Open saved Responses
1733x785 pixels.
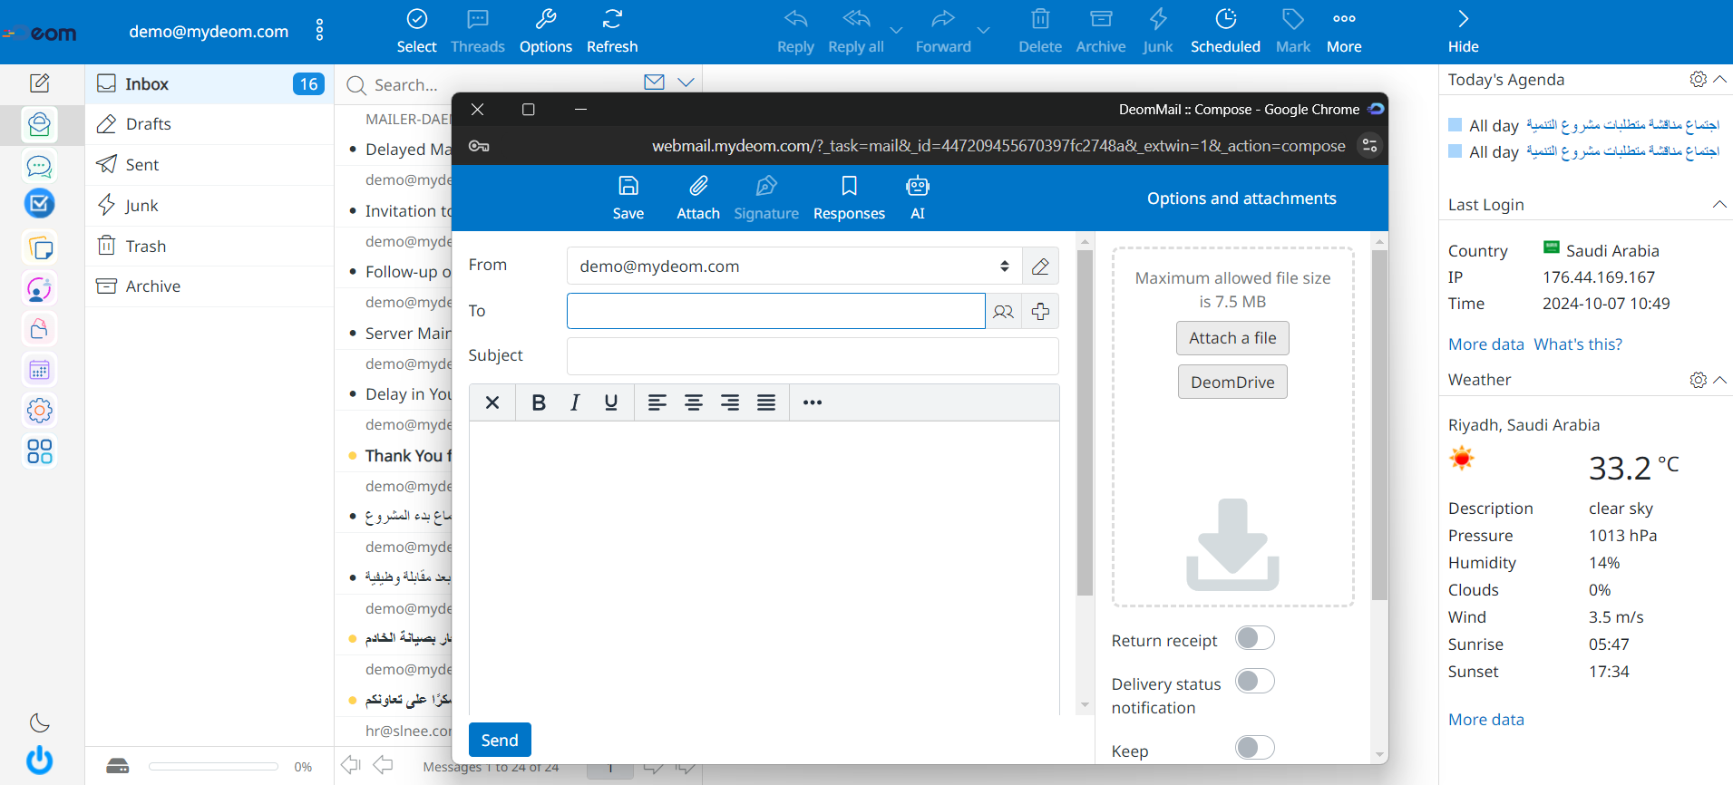(848, 197)
